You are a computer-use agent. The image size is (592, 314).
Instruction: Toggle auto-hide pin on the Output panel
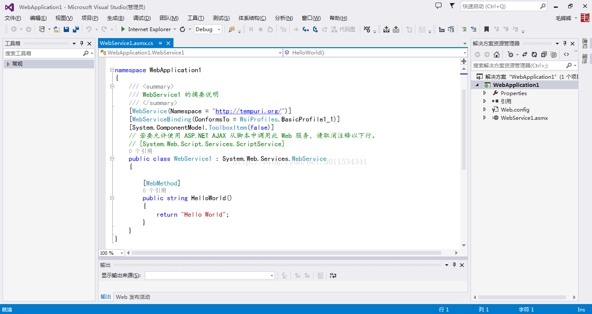[x=454, y=265]
